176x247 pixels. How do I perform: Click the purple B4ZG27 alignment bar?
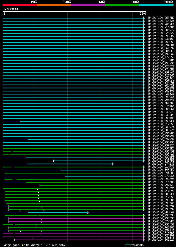[79, 240]
